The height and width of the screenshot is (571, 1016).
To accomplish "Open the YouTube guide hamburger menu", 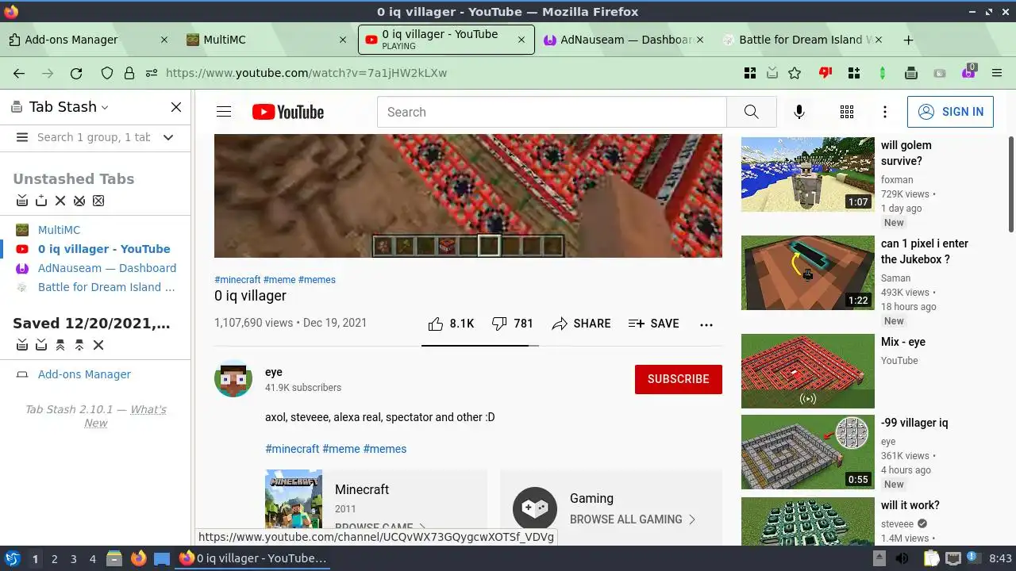I will pos(224,112).
